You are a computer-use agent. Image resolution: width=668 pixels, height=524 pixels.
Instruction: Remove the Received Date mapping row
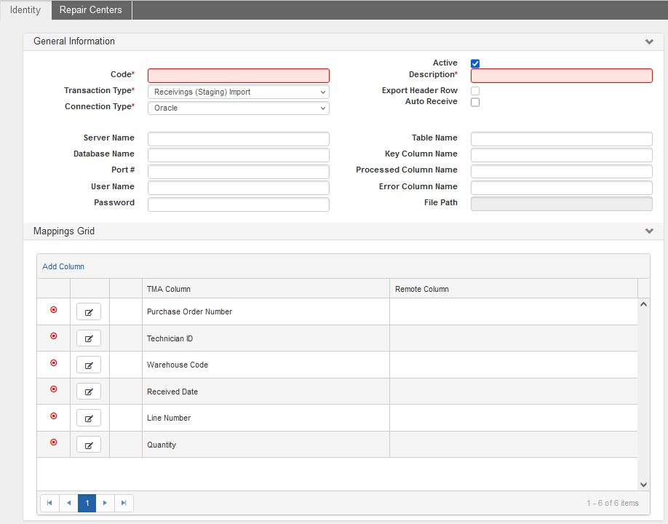pyautogui.click(x=53, y=389)
